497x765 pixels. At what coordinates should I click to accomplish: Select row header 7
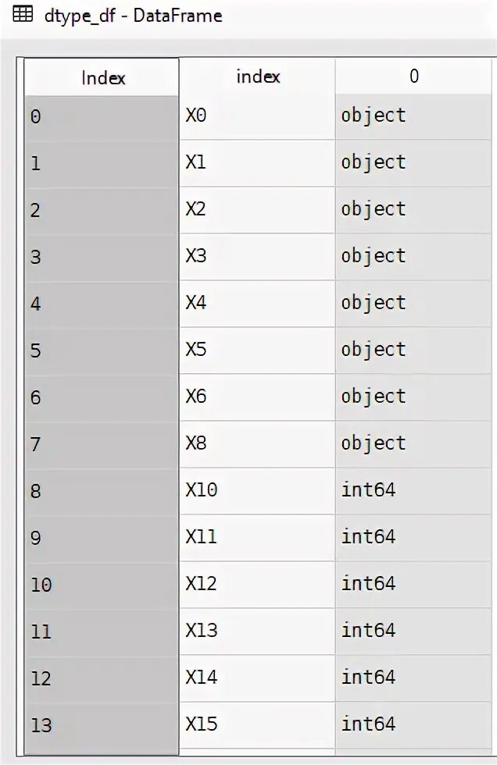(102, 446)
